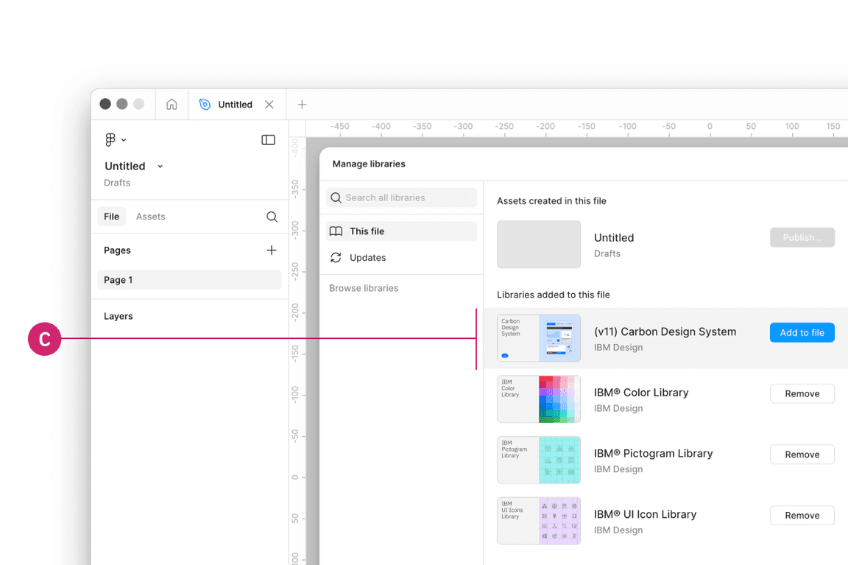
Task: Click the book icon beside This file
Action: (336, 231)
